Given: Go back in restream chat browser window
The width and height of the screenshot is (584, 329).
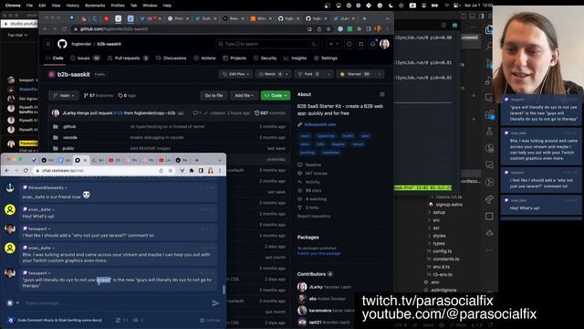Looking at the screenshot, I should coord(7,171).
